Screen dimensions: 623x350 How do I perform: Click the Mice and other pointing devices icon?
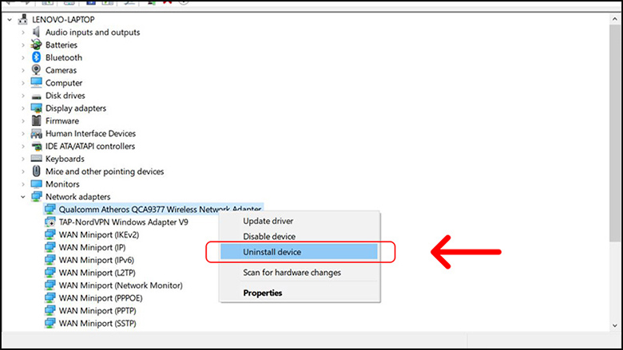click(36, 171)
